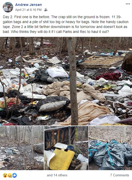Open the cleaned-up woods thumbnail photo
132x180 pixels.
(22, 148)
